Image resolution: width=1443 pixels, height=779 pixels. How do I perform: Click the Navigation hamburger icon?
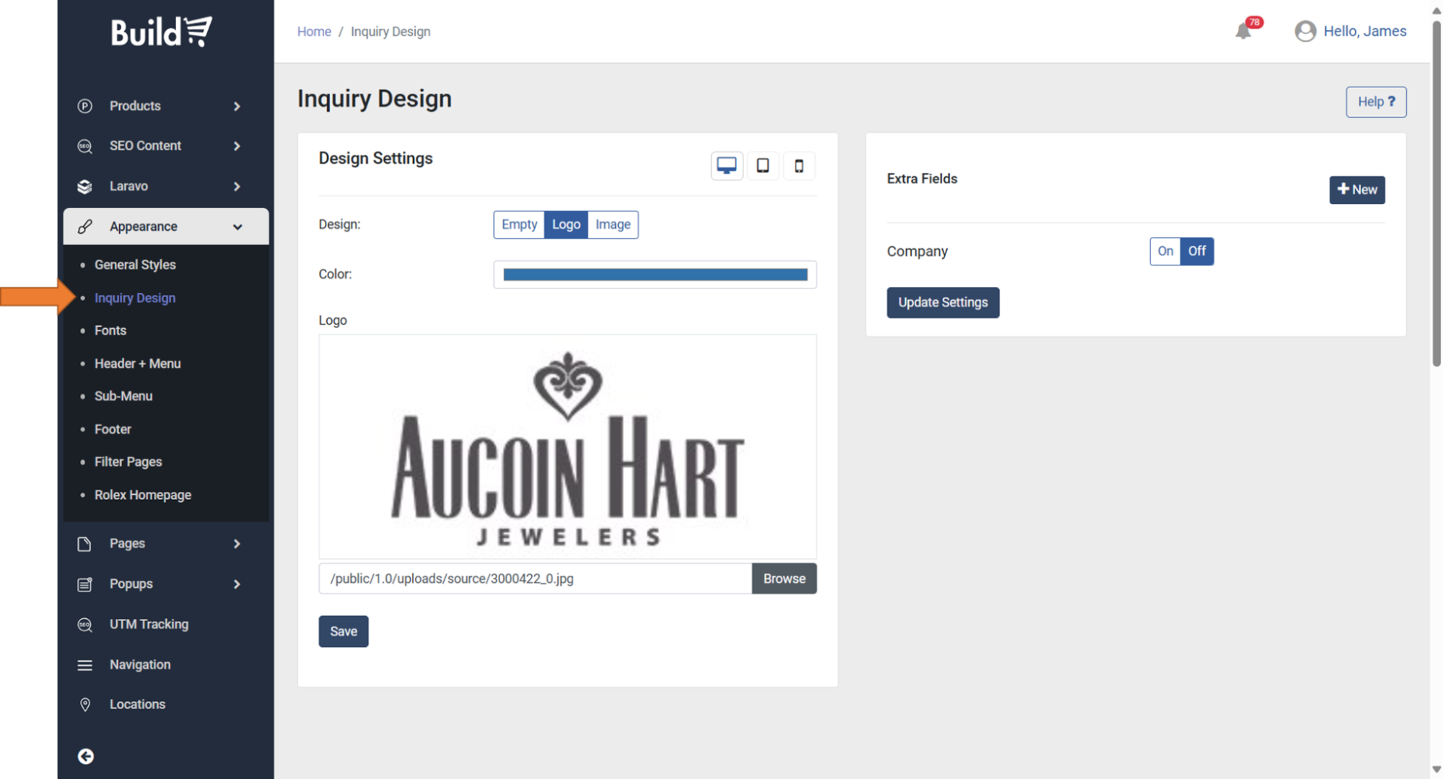pyautogui.click(x=84, y=664)
